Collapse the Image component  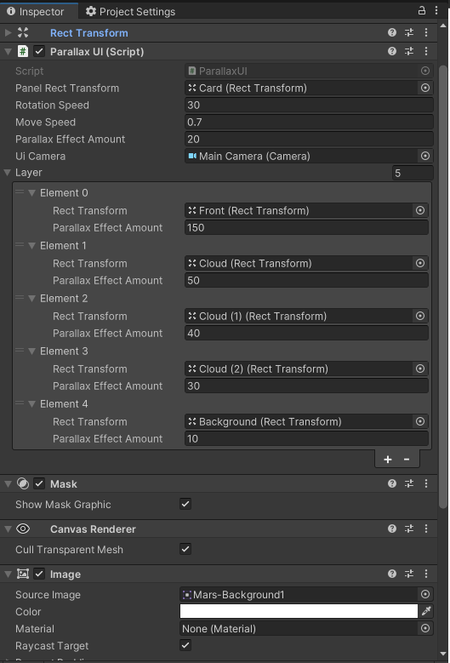[x=8, y=574]
